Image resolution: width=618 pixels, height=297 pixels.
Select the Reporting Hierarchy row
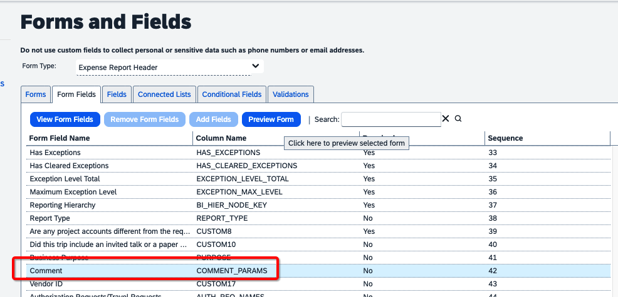[318, 205]
